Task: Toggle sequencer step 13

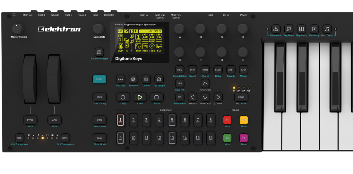Action: [172, 138]
